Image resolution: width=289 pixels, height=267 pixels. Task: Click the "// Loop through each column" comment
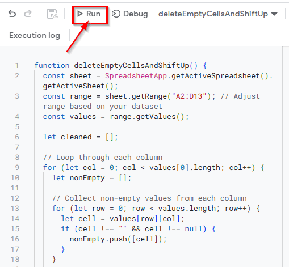pos(103,158)
